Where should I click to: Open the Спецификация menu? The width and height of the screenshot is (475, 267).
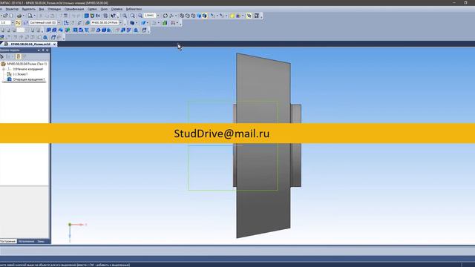pos(74,9)
